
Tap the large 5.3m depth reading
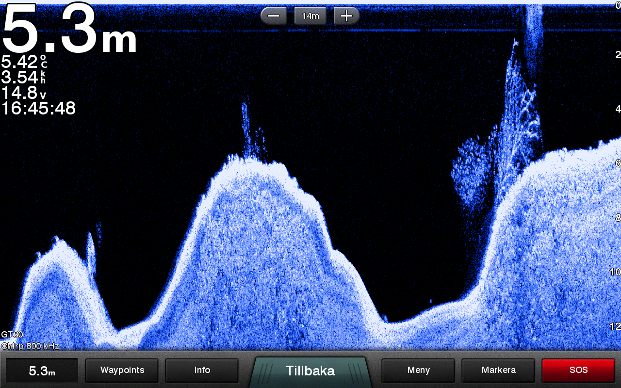tap(69, 30)
